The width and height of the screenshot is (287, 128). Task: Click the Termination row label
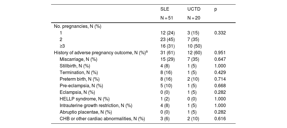78,72
